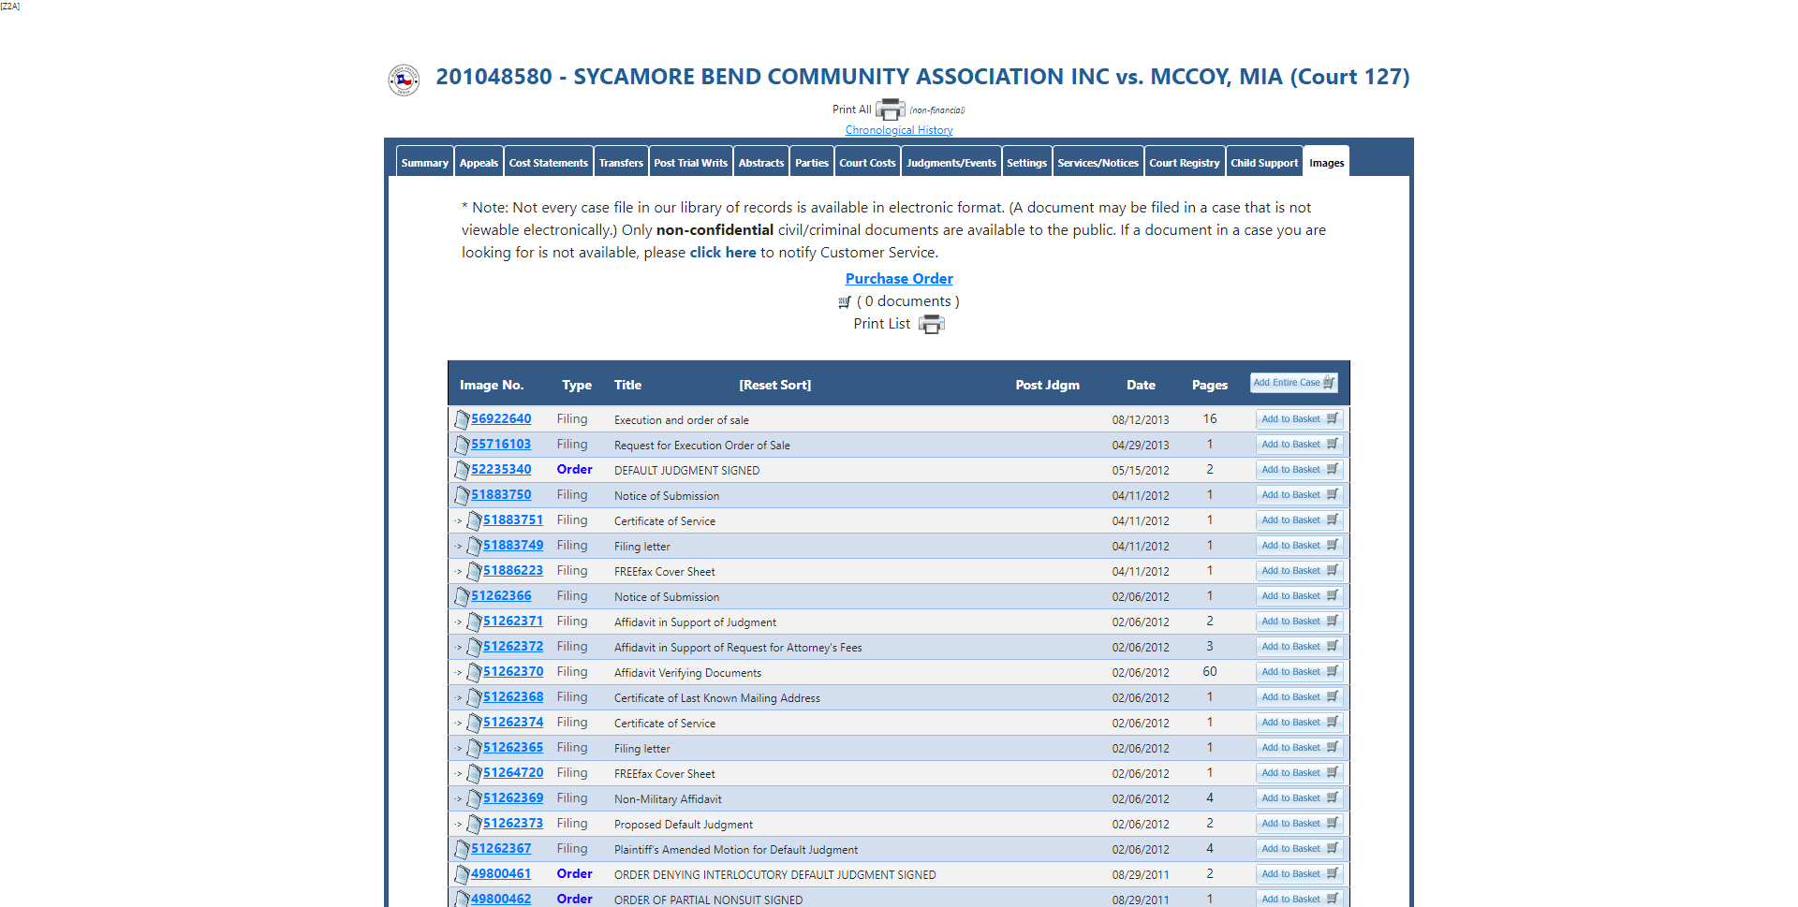Click the document icon for image 51883751
This screenshot has width=1798, height=907.
(474, 520)
